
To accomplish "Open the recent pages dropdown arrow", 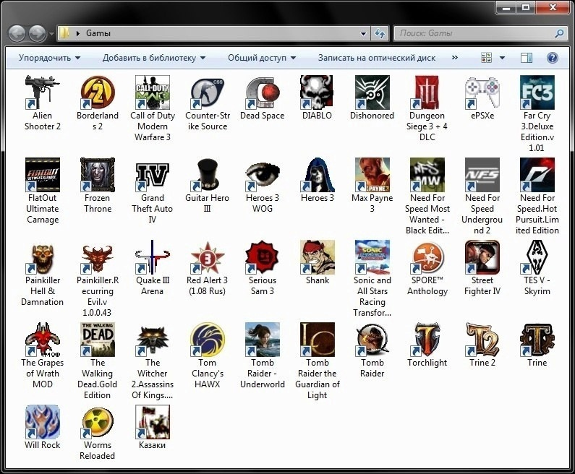I will coord(51,34).
